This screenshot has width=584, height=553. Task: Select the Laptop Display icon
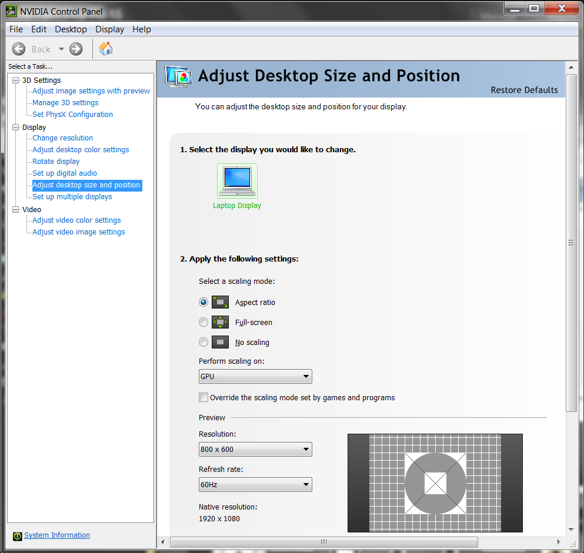(237, 182)
